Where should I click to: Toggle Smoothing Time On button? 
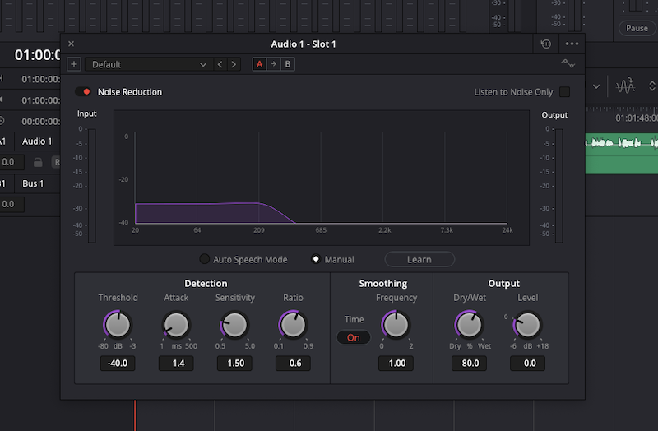coord(354,337)
